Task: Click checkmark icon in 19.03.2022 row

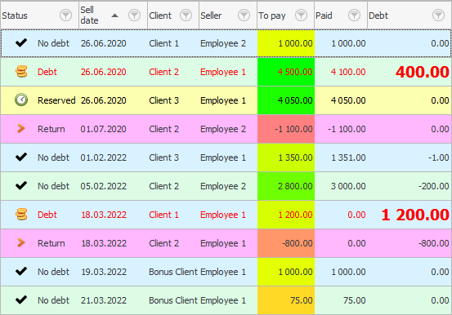Action: 21,271
